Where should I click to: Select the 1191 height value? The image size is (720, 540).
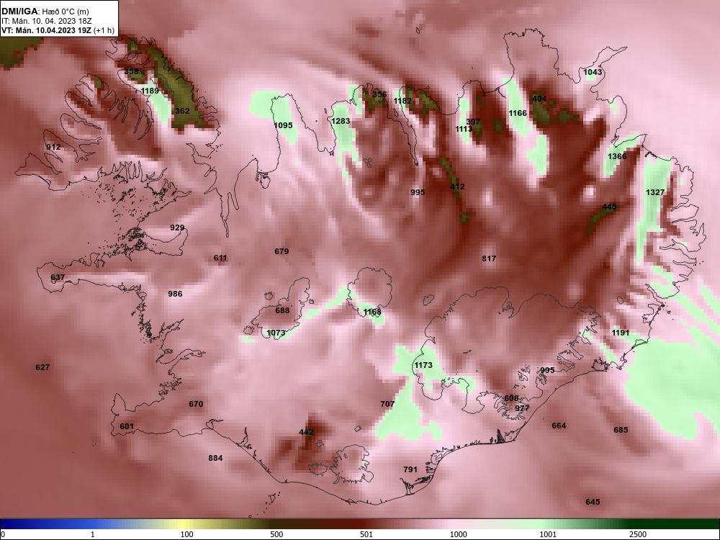click(x=621, y=333)
